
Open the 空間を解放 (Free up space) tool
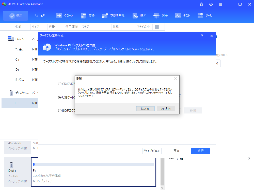pos(113,16)
